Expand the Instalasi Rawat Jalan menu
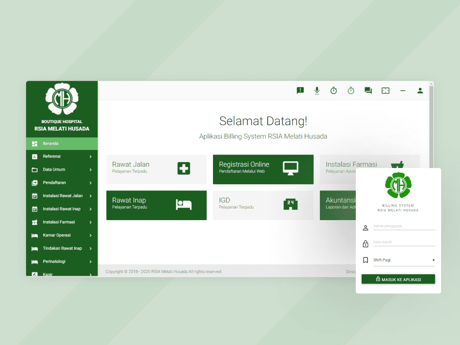Image resolution: width=460 pixels, height=345 pixels. coord(58,195)
